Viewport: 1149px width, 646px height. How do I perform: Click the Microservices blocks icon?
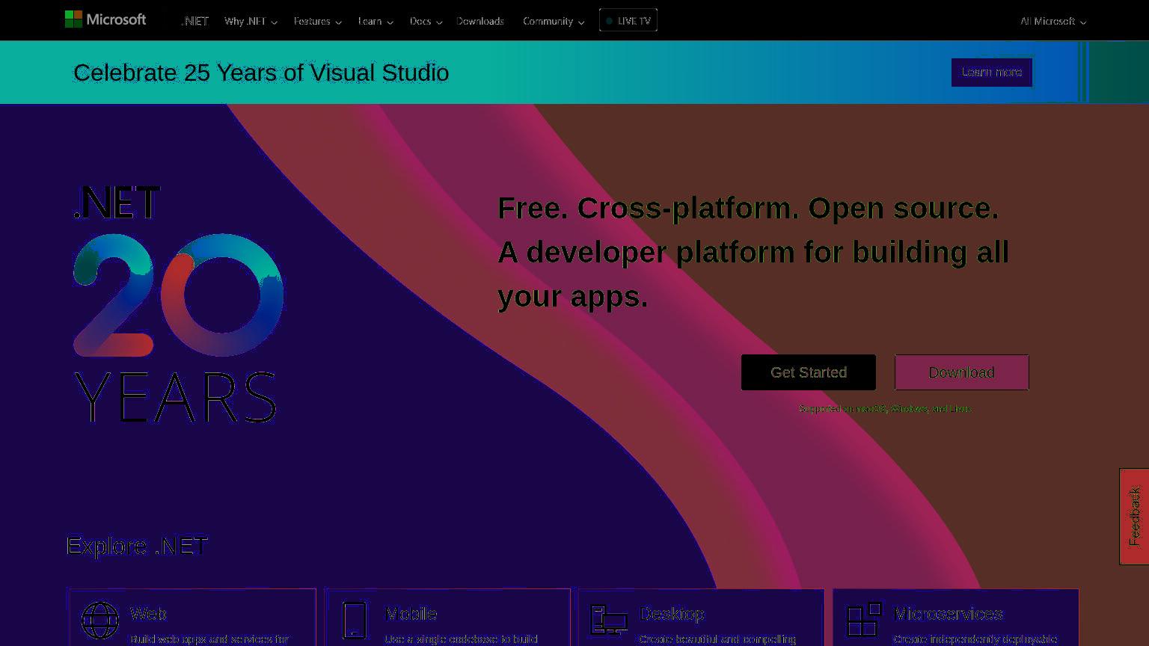(x=864, y=621)
